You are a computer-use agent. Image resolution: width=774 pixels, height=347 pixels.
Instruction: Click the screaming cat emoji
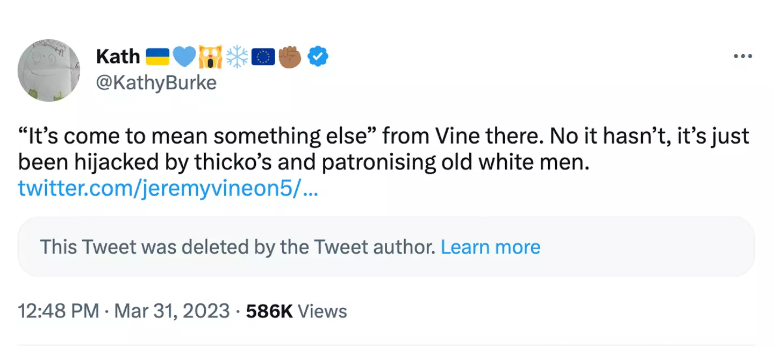pos(210,55)
